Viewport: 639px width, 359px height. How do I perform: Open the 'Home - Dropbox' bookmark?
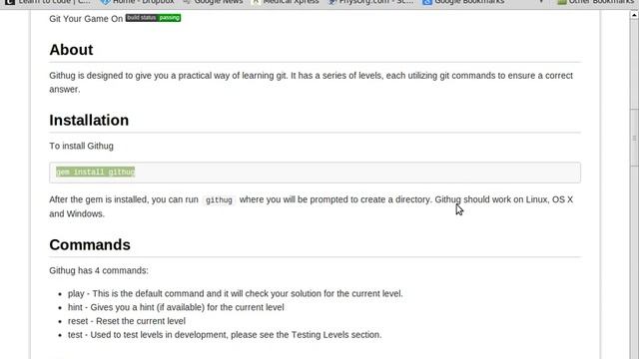[x=138, y=2]
